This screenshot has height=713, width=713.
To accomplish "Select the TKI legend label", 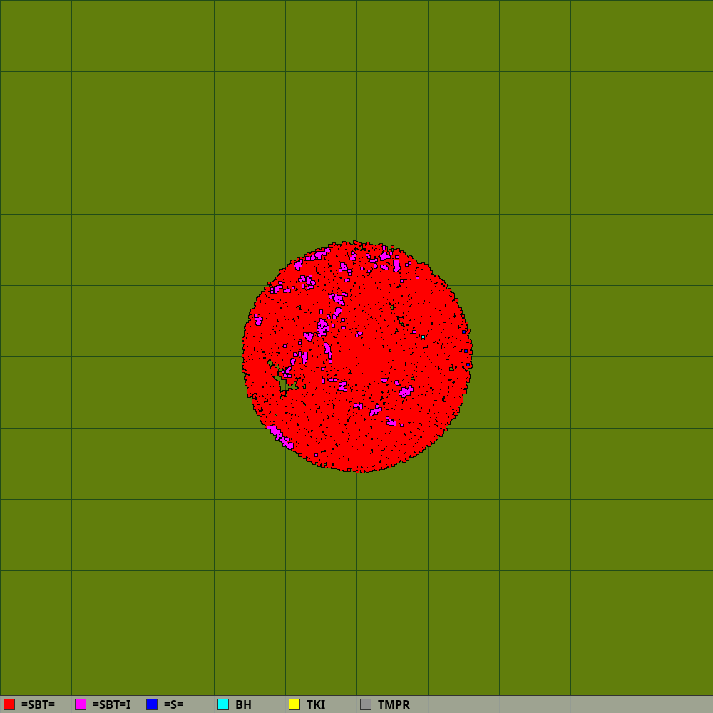I will click(x=316, y=704).
